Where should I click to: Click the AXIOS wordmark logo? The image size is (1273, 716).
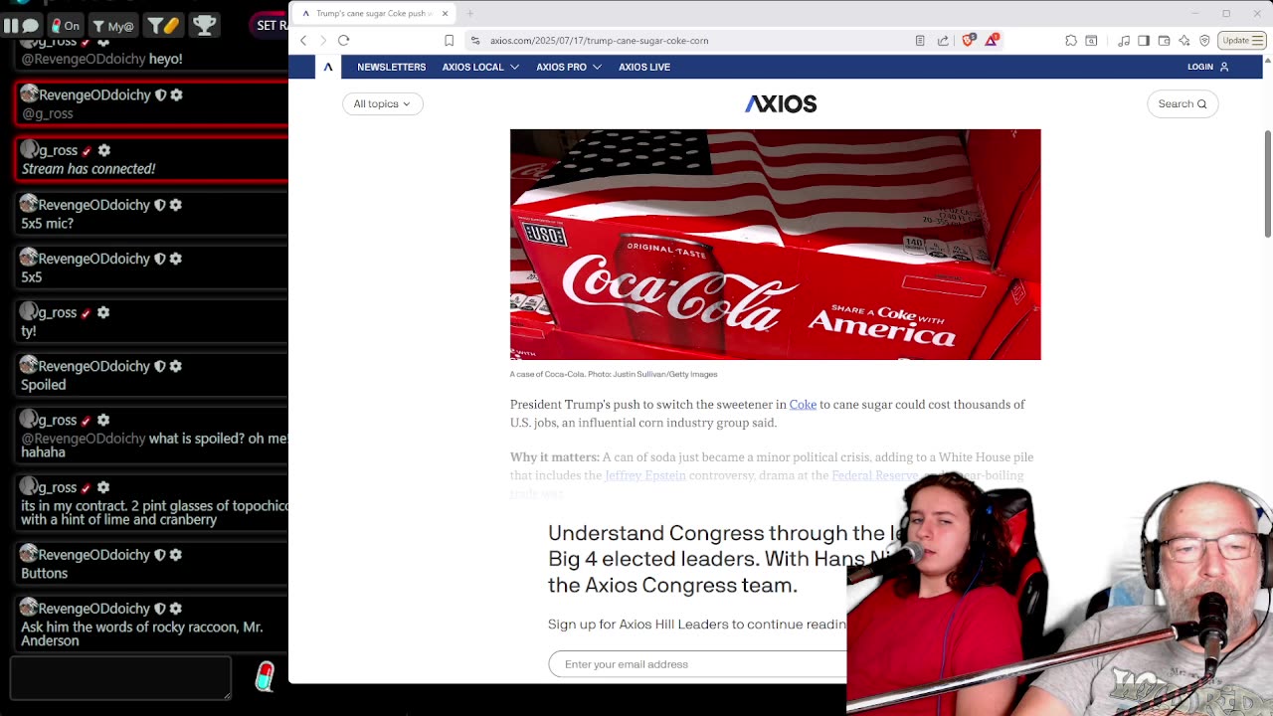tap(781, 103)
